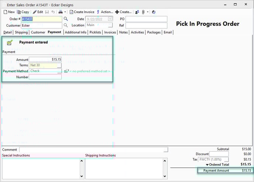Open the Tax FWCTY (1.00%) dropdown
This screenshot has height=182, width=254.
click(226, 159)
